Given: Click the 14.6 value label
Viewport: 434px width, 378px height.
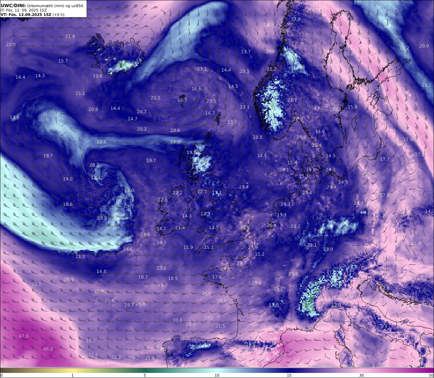Looking at the screenshot, I should pos(320,132).
